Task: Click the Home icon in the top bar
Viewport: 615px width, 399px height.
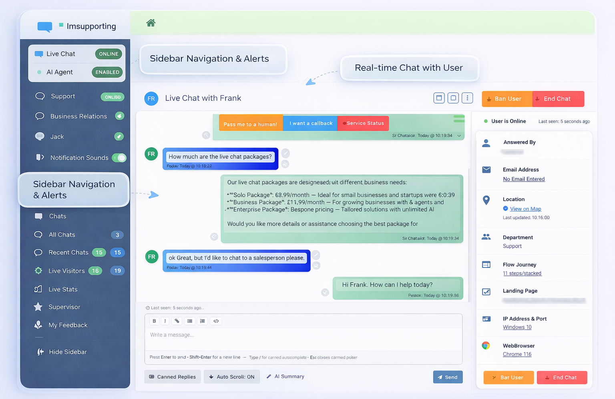Action: pos(151,23)
